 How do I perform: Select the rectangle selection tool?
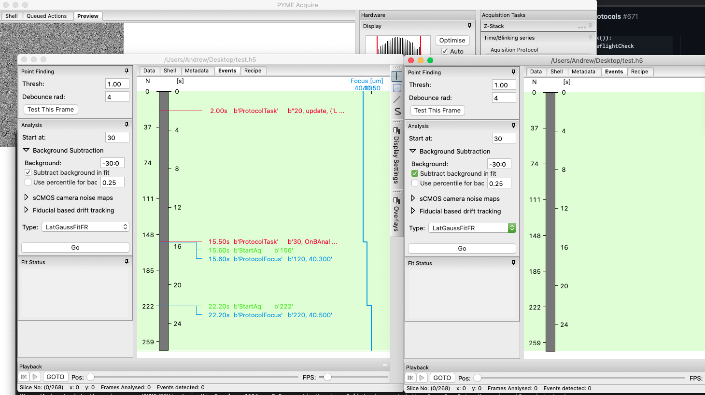tap(396, 88)
